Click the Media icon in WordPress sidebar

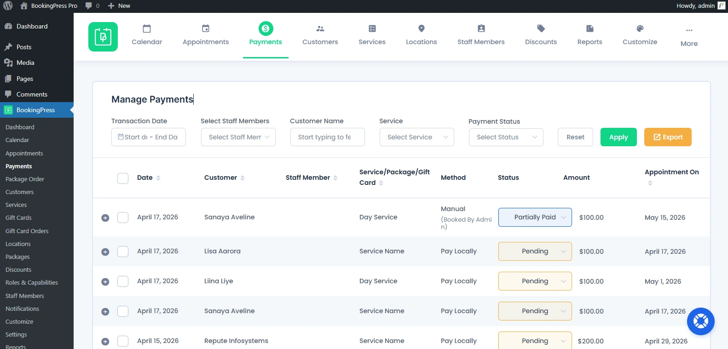(x=8, y=63)
